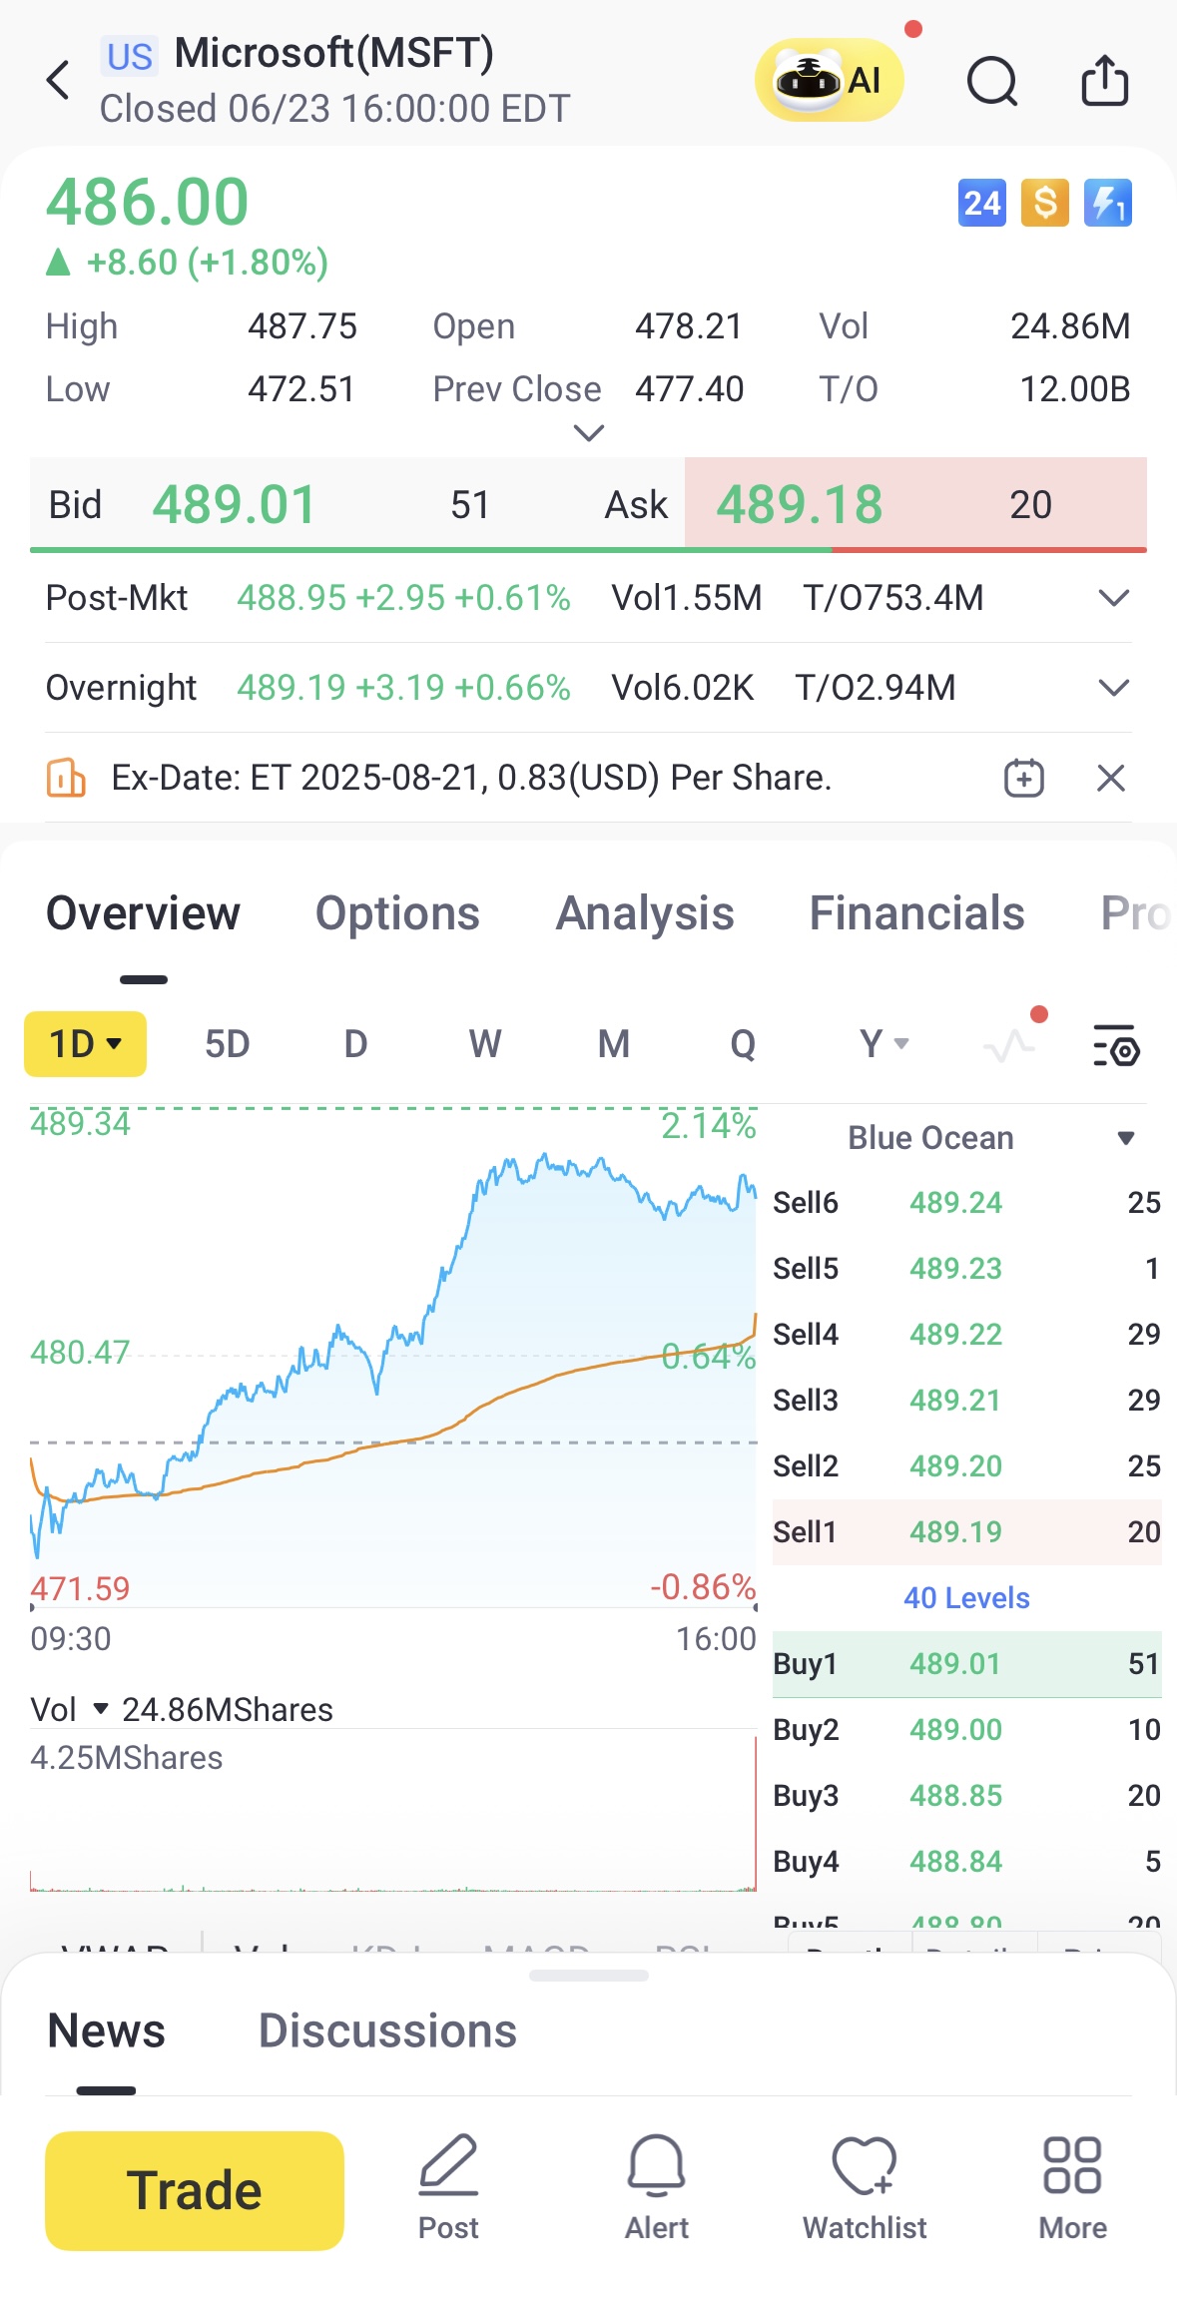This screenshot has height=2304, width=1177.
Task: Tap the Ask price 489.18
Action: tap(800, 504)
